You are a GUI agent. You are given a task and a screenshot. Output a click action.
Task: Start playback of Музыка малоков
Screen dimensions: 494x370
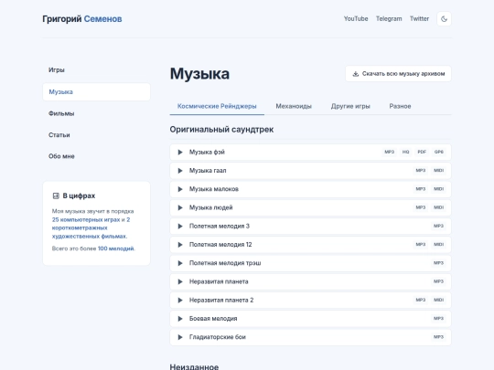180,189
